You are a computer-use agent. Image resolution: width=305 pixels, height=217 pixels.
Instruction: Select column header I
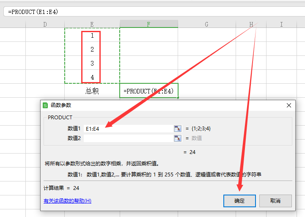[281, 24]
